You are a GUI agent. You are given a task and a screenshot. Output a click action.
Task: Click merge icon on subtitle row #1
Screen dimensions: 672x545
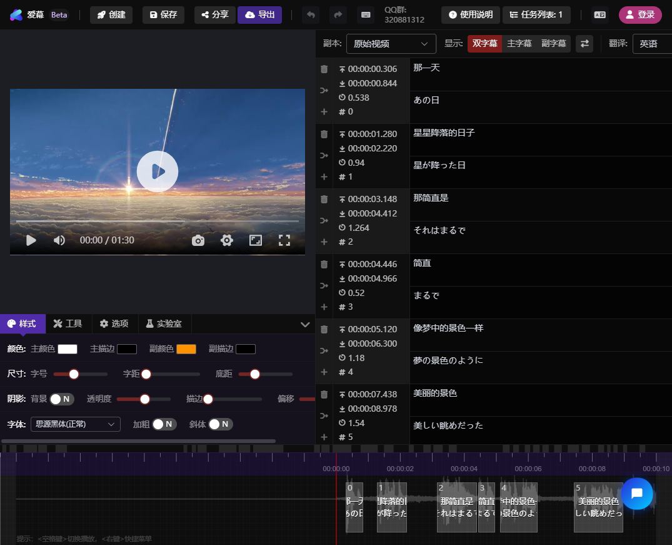324,155
